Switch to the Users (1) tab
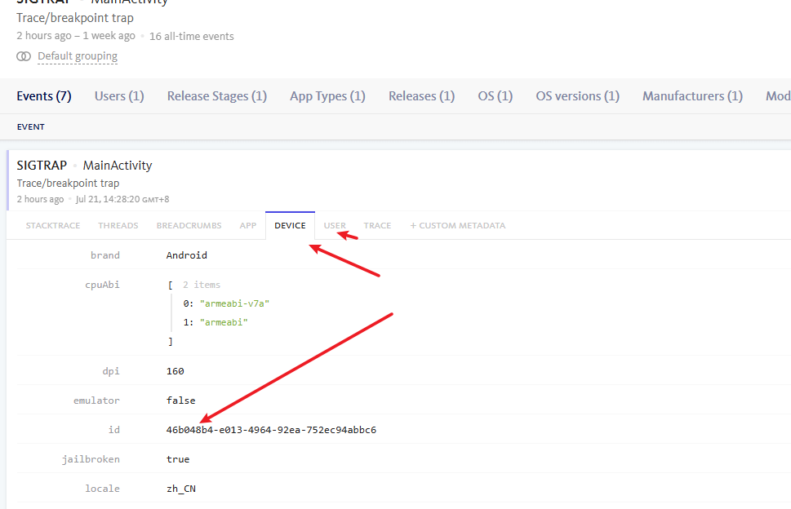The width and height of the screenshot is (791, 509). click(119, 96)
